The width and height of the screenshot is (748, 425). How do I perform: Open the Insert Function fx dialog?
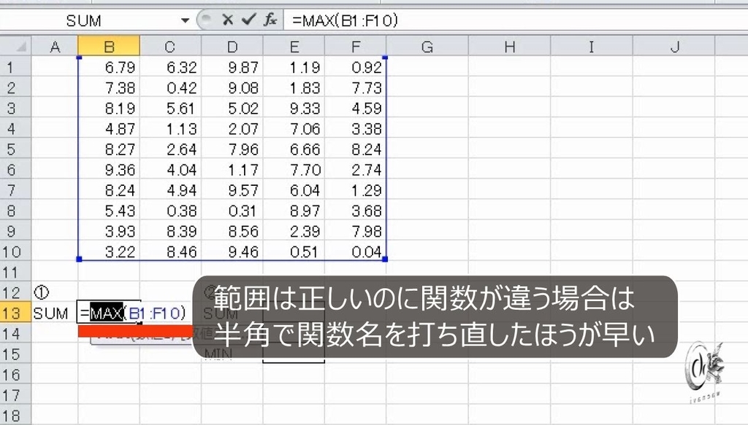270,20
